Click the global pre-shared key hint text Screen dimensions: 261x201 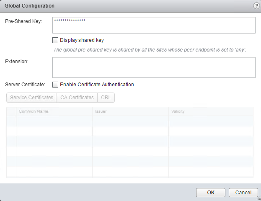tap(150, 50)
